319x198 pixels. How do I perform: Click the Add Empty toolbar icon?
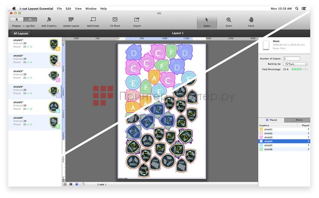point(93,19)
